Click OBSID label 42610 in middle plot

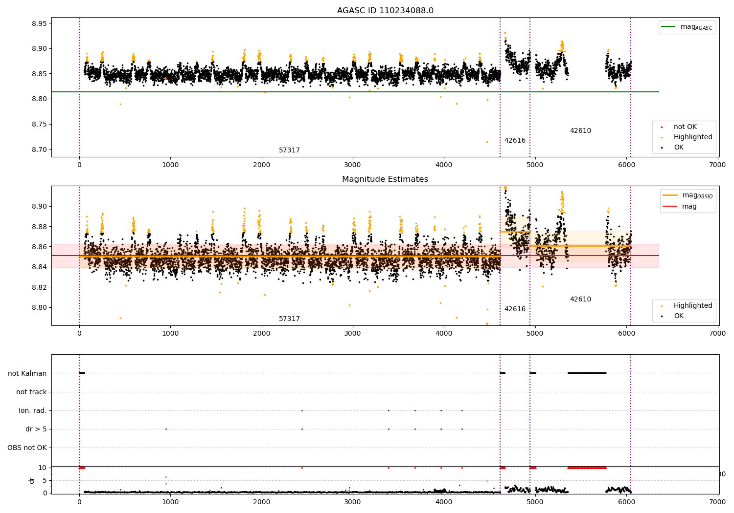(x=580, y=299)
